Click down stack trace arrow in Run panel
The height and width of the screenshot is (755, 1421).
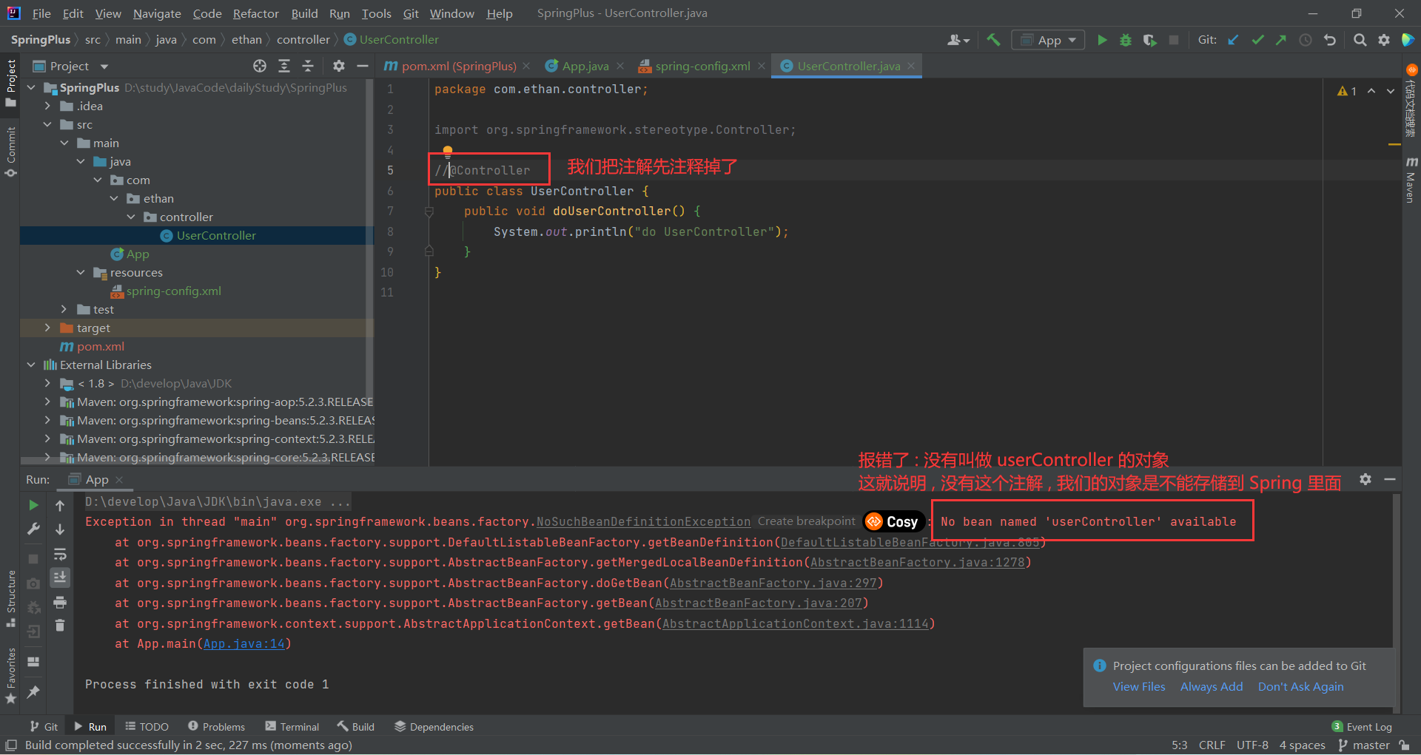click(60, 529)
